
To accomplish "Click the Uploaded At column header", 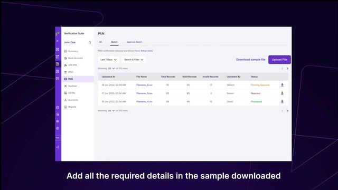I will [108, 77].
